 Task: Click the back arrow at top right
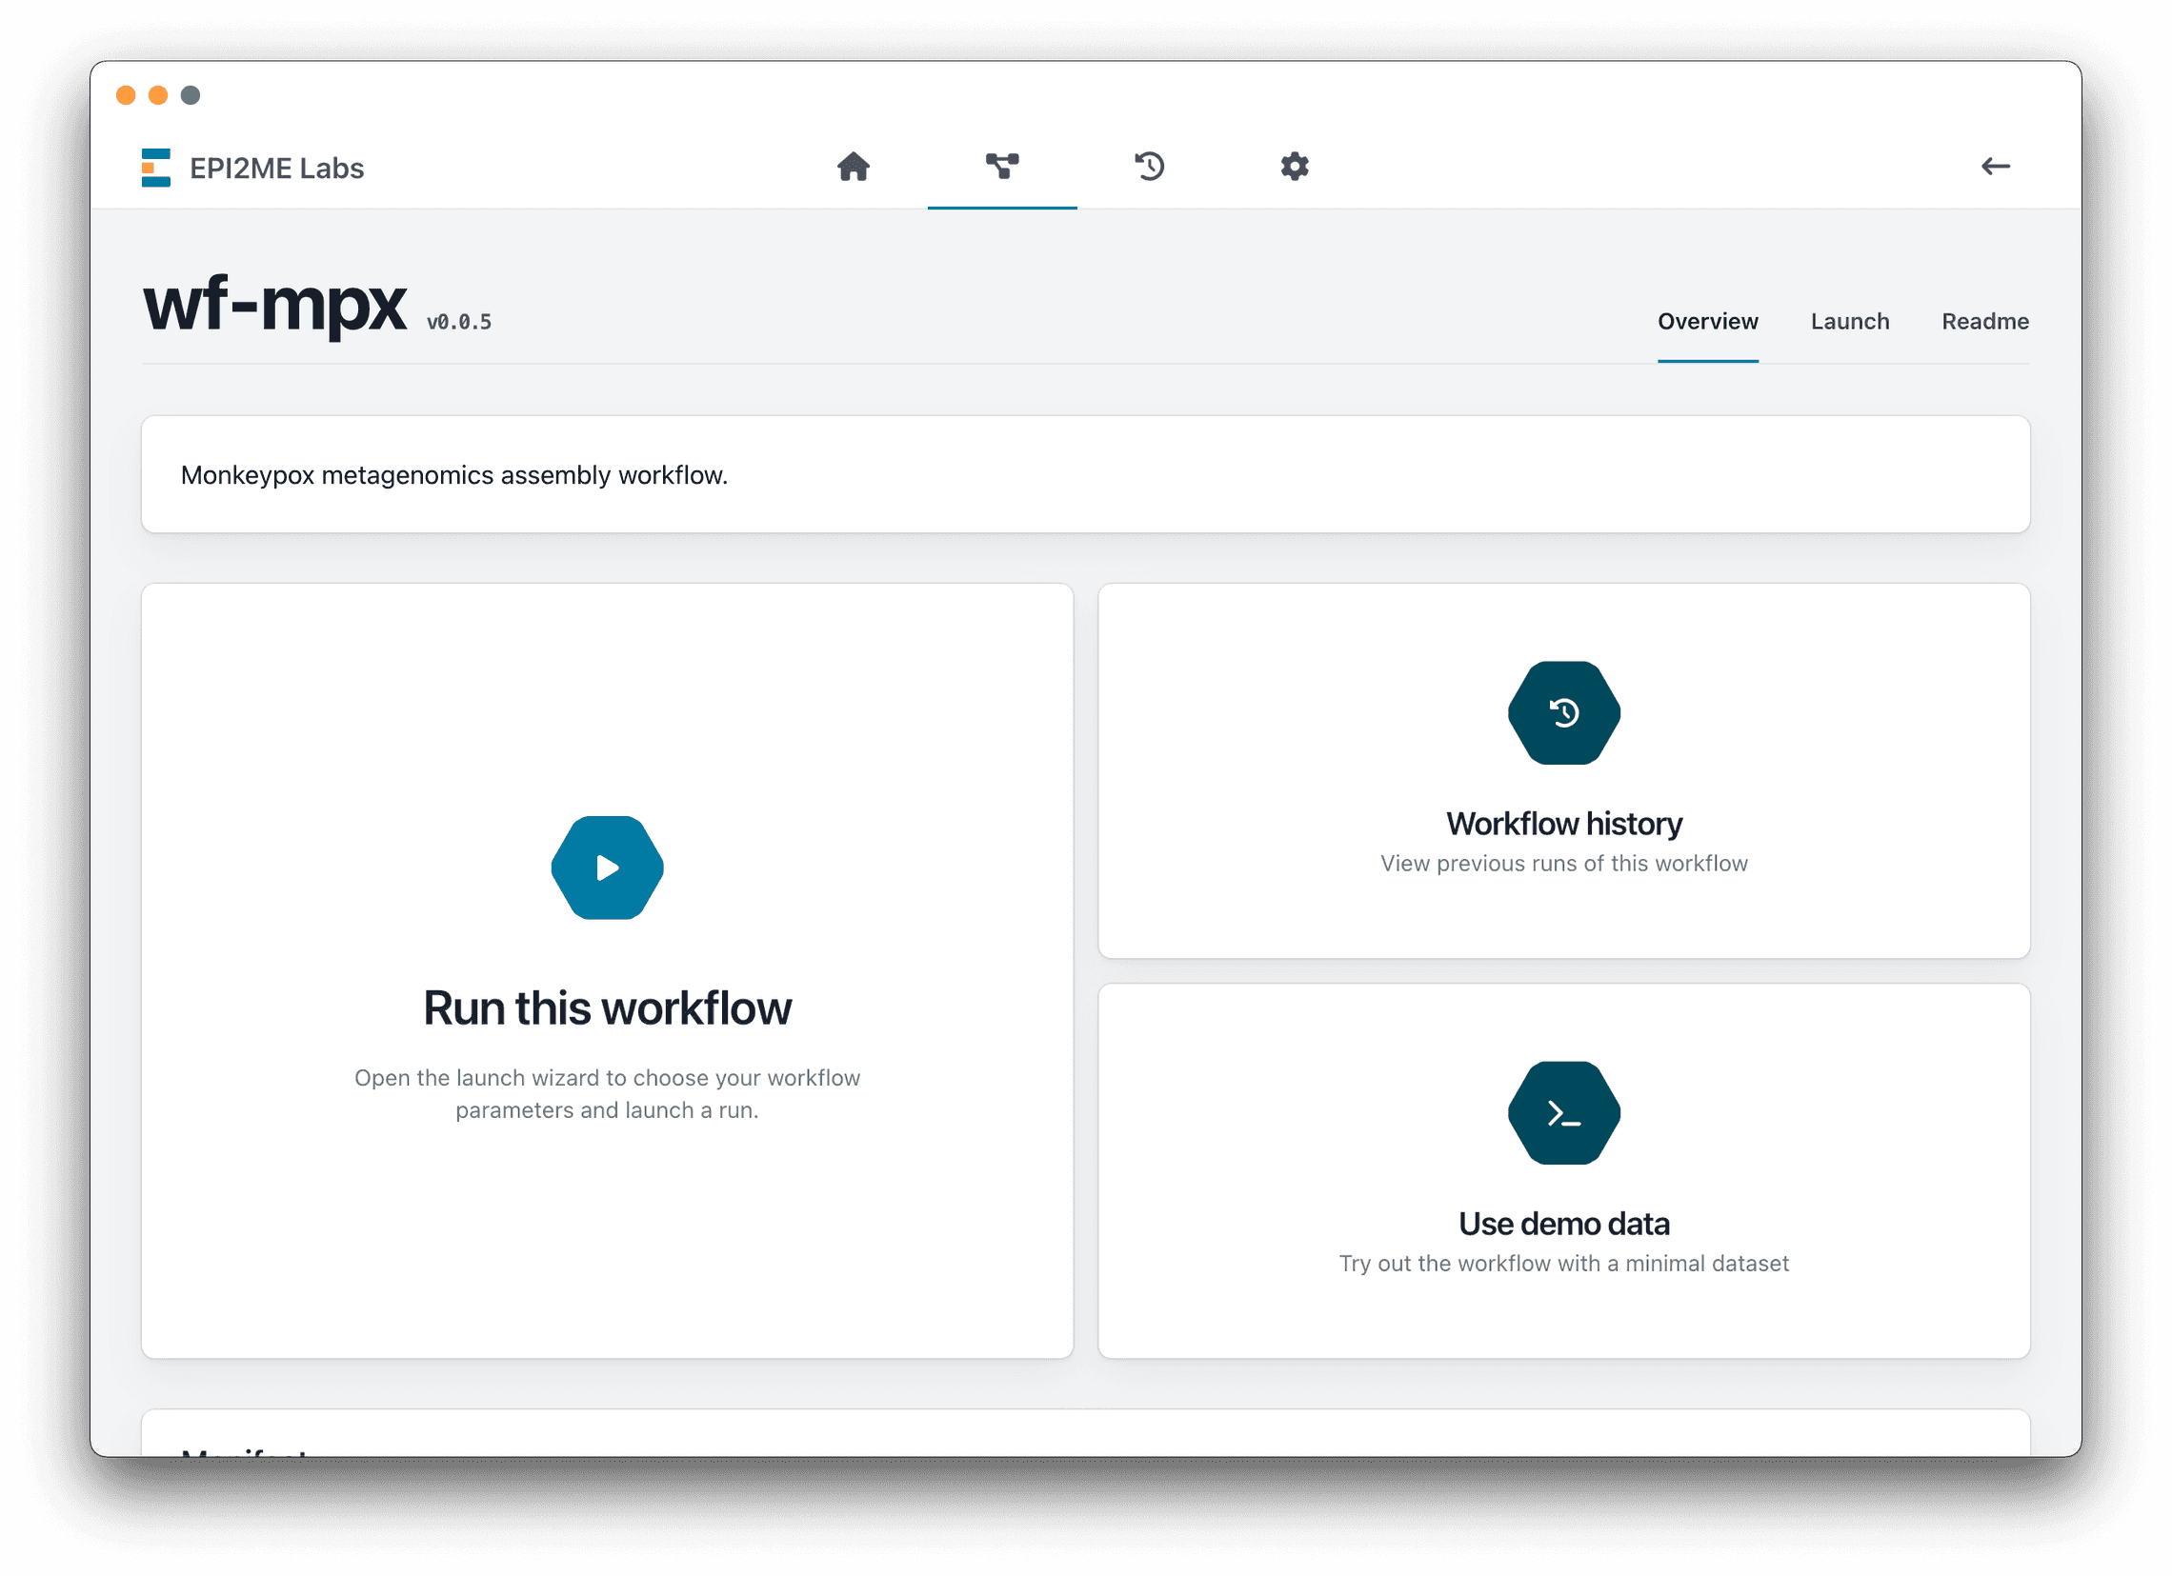pyautogui.click(x=1997, y=167)
